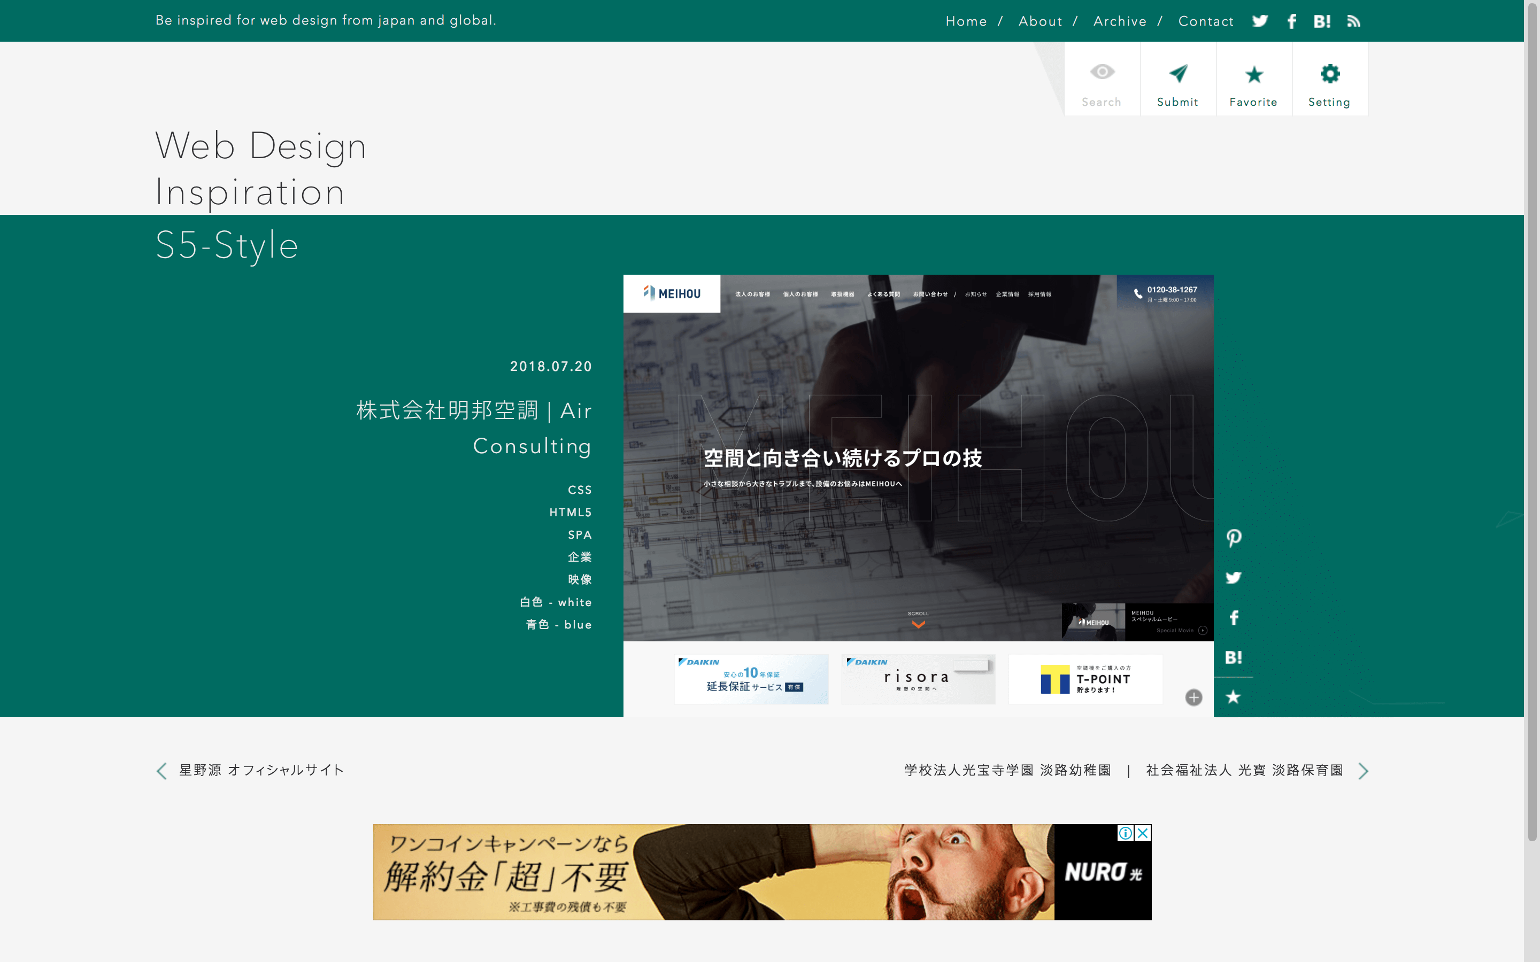This screenshot has height=962, width=1540.
Task: Open the Hatena B! icon in top navigation
Action: click(1322, 21)
